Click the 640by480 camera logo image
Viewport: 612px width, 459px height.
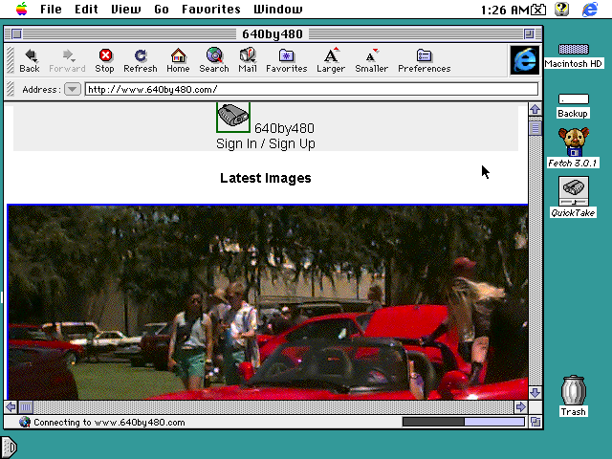click(233, 117)
